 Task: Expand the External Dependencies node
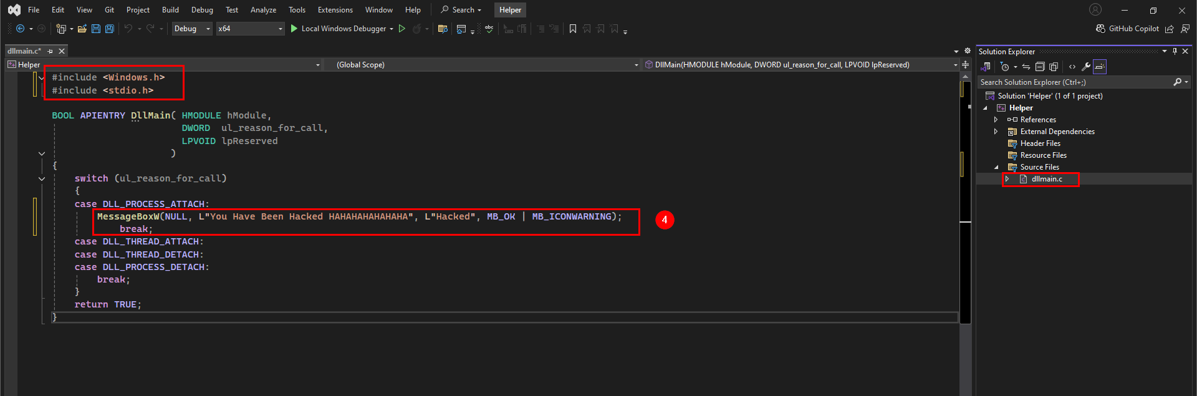996,132
